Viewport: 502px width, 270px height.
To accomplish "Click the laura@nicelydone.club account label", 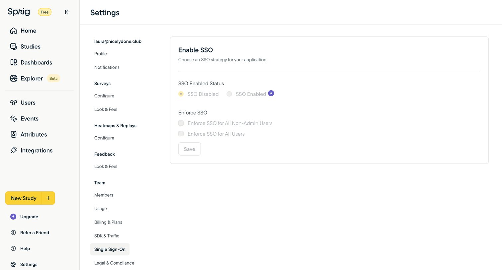I will click(118, 41).
